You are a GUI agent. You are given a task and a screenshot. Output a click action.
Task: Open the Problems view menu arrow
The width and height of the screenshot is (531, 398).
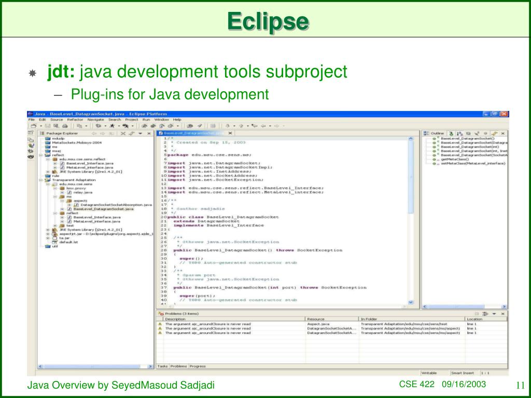(494, 314)
